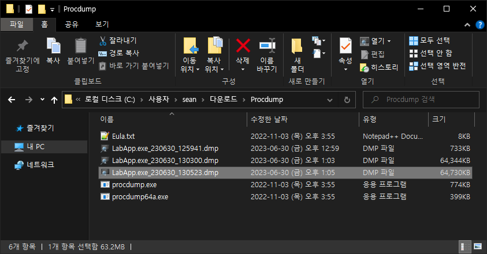Image resolution: width=487 pixels, height=254 pixels.
Task: Select LabApp.exe_230630_130300.dmp
Action: [x=165, y=161]
